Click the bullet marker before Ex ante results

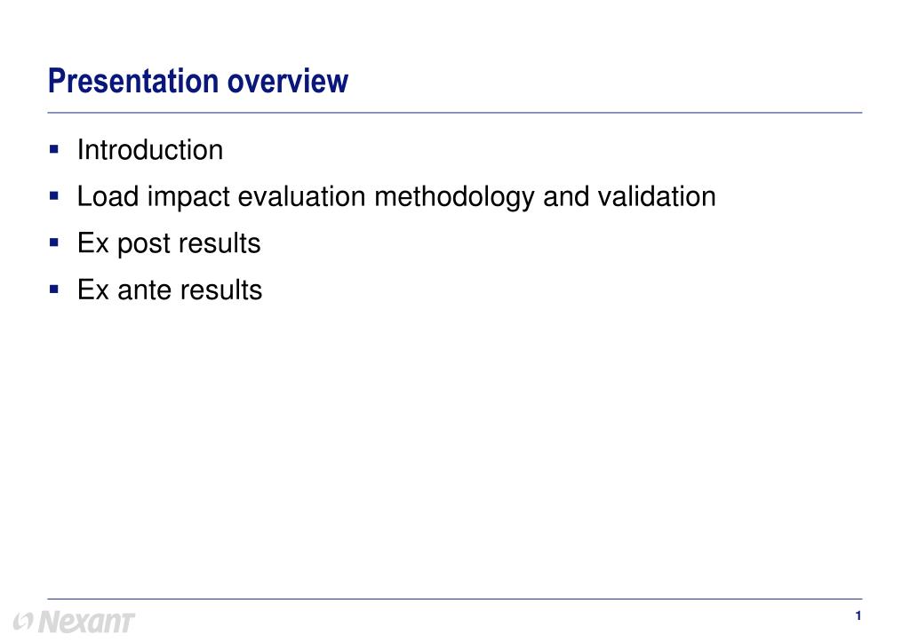54,289
